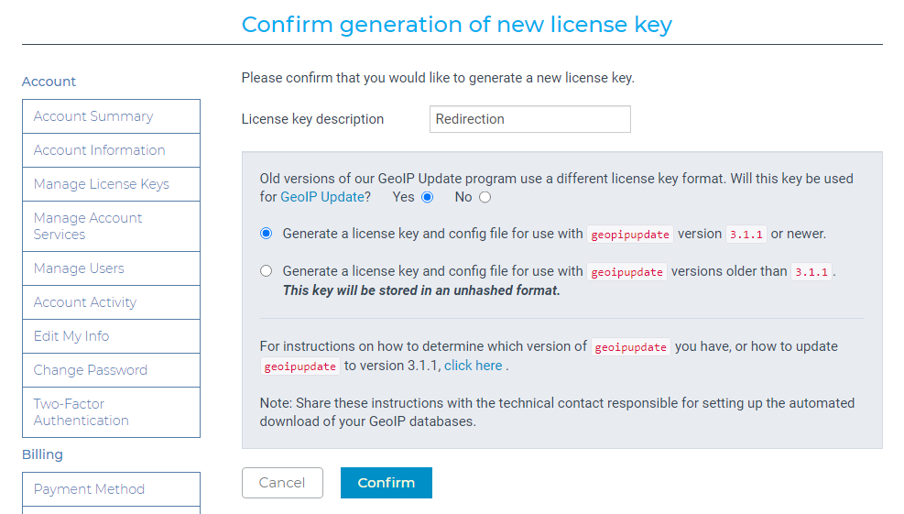Image resolution: width=904 pixels, height=514 pixels.
Task: Navigate to Manage Users
Action: click(111, 268)
